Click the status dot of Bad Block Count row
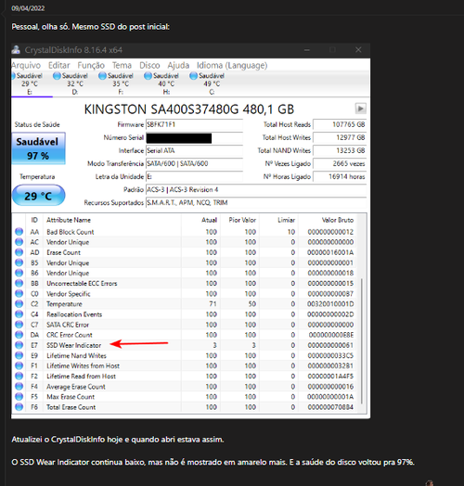 (19, 232)
